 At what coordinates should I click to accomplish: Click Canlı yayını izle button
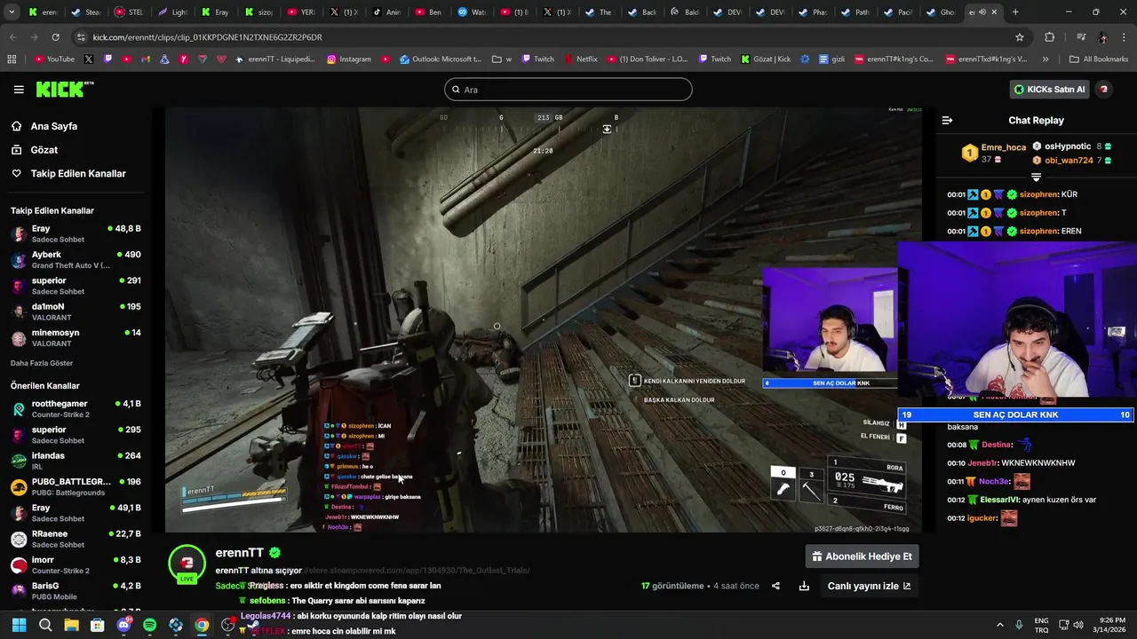869,586
